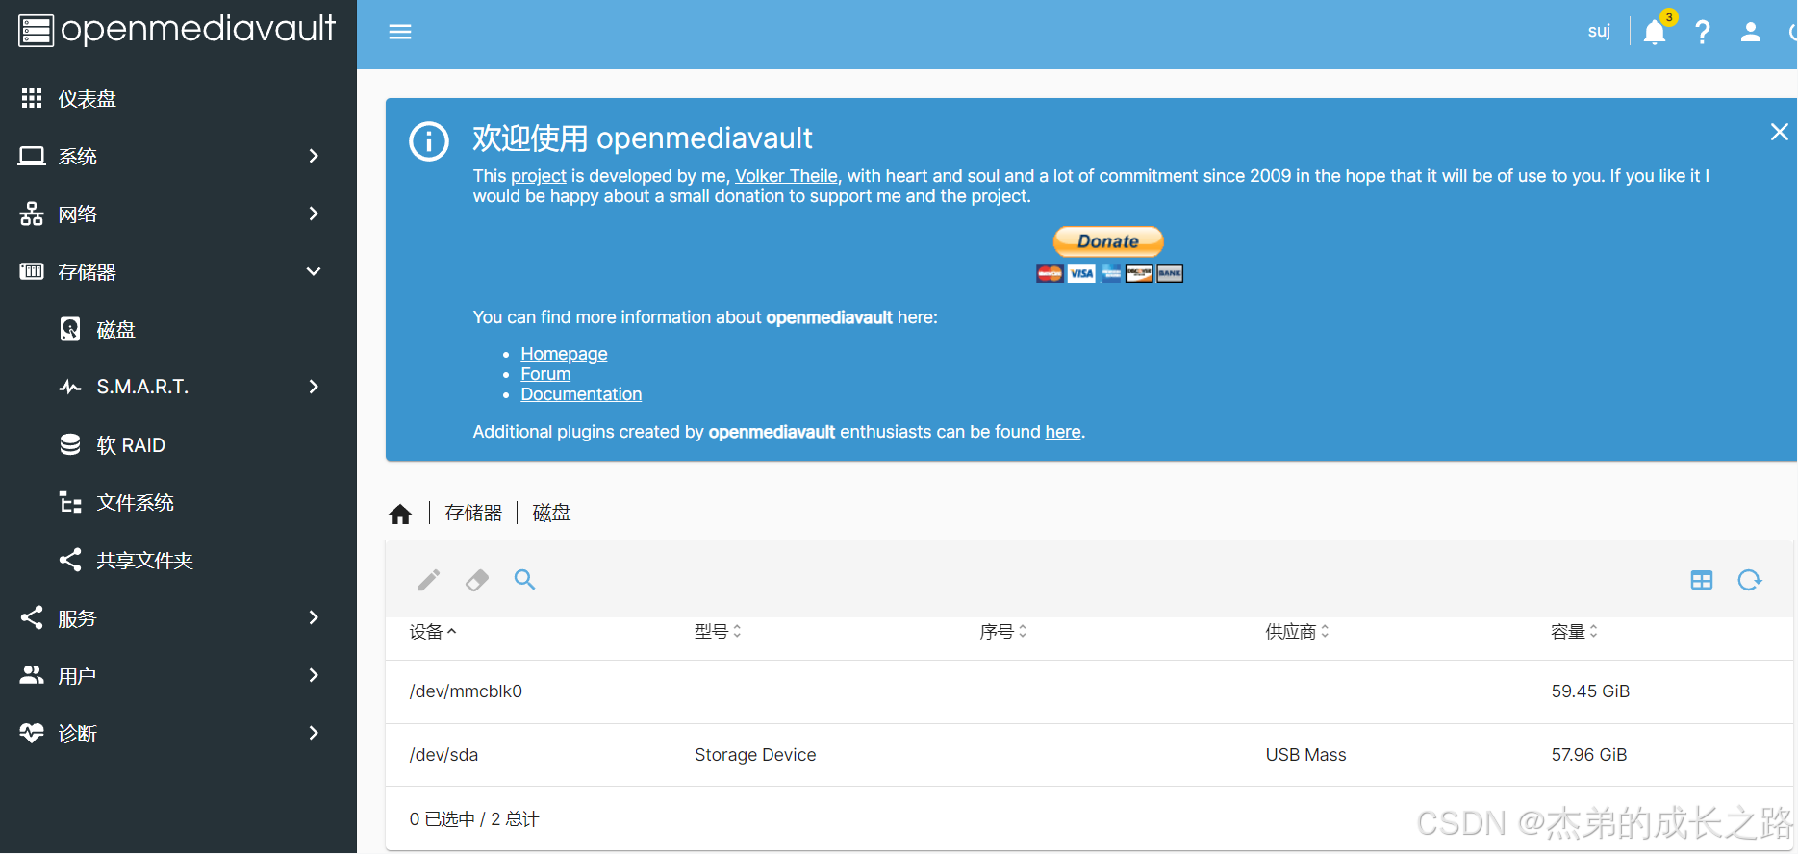Open 共享文件夹 in sidebar
The height and width of the screenshot is (854, 1798).
pos(178,560)
